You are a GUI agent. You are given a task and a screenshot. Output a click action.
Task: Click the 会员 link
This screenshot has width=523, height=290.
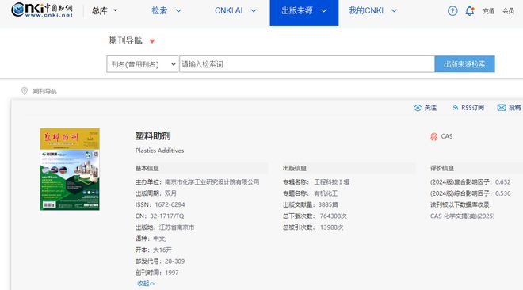click(x=508, y=11)
